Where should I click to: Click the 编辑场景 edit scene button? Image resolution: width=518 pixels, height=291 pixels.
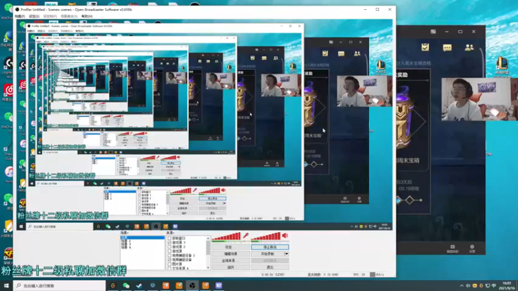pyautogui.click(x=231, y=253)
